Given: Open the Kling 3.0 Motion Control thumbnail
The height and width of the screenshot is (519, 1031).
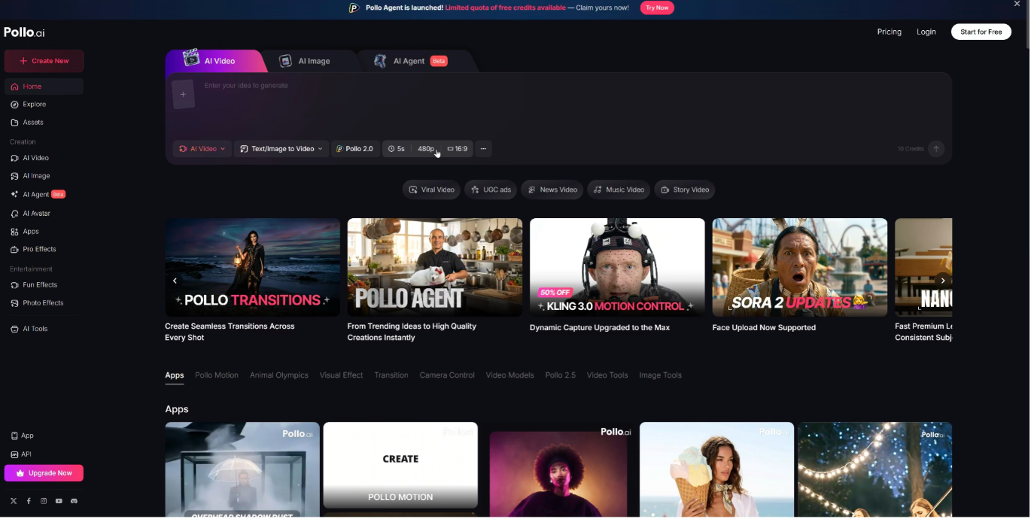Looking at the screenshot, I should (x=617, y=268).
